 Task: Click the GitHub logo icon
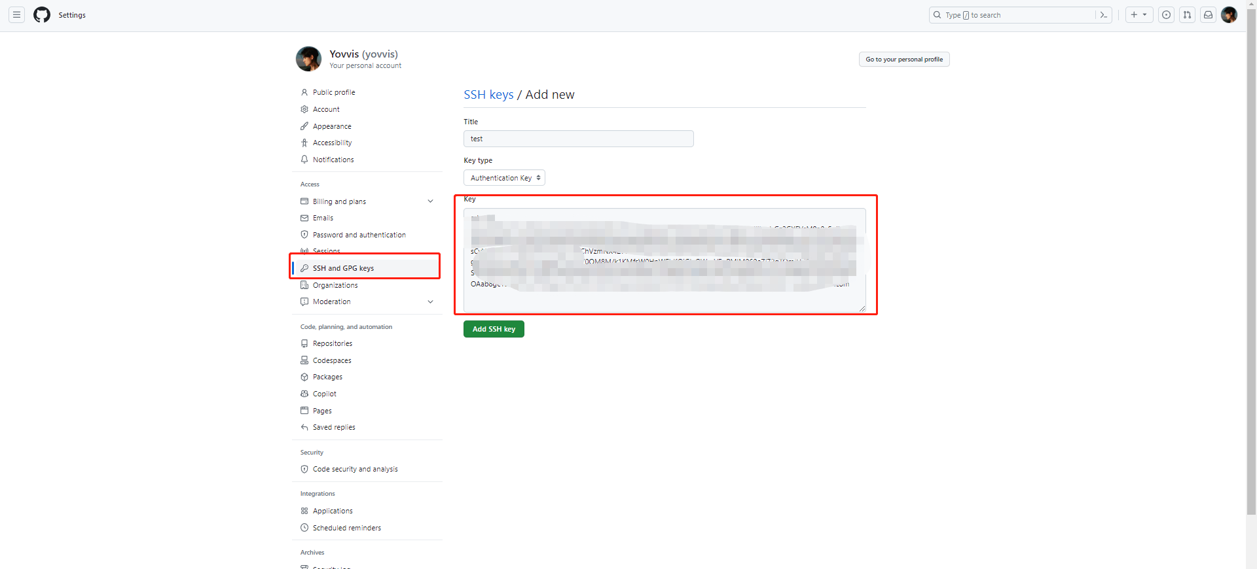pyautogui.click(x=42, y=15)
